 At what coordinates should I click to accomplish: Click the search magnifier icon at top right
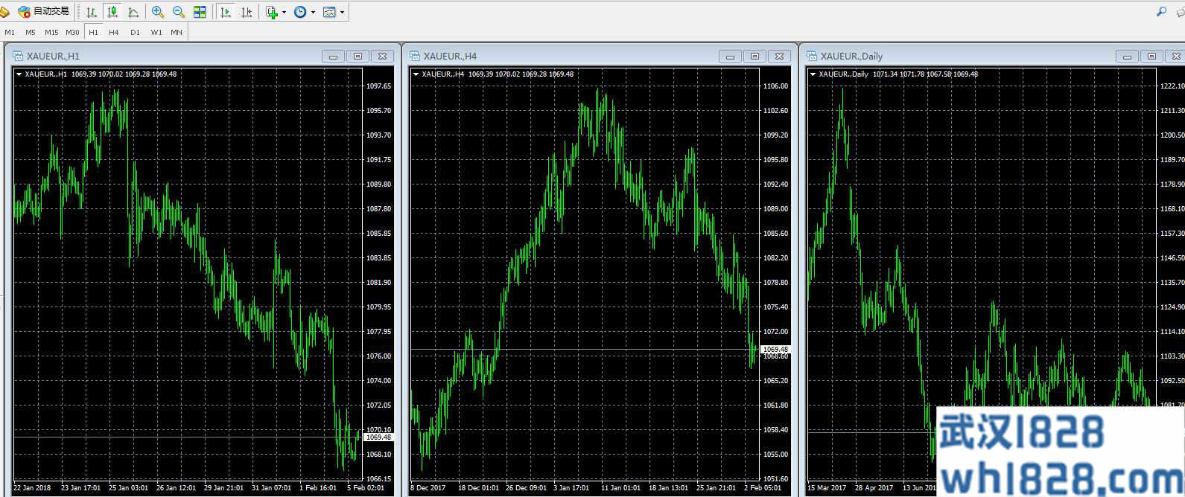point(1161,11)
